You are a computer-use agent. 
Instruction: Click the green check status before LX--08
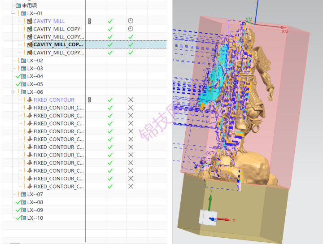(18, 202)
